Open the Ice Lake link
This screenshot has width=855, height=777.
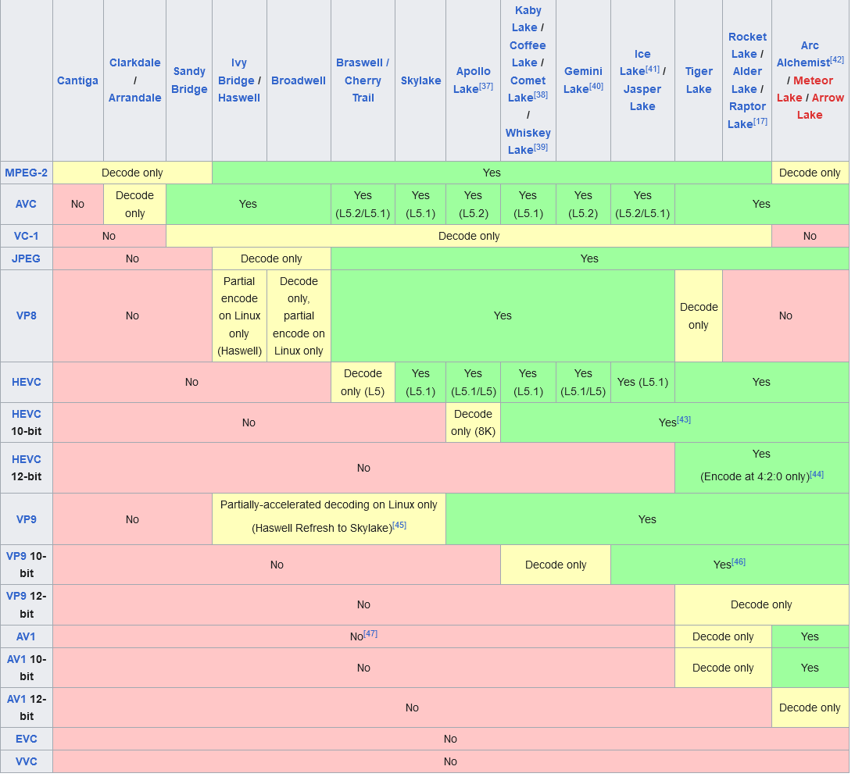click(638, 62)
